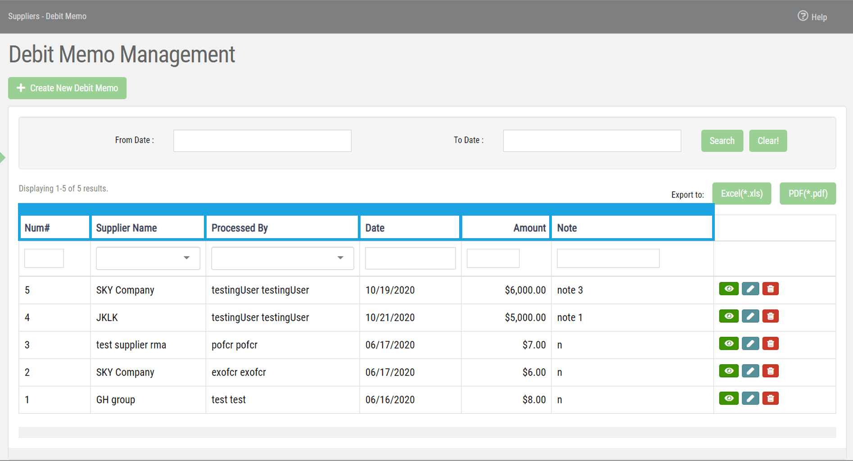Image resolution: width=853 pixels, height=461 pixels.
Task: Delete the test supplier rma memo
Action: click(x=771, y=343)
